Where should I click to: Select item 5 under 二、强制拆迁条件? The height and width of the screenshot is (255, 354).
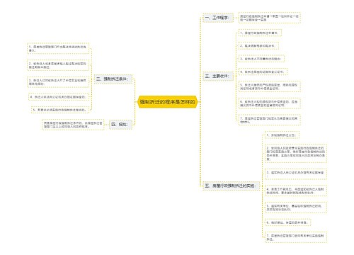point(60,110)
